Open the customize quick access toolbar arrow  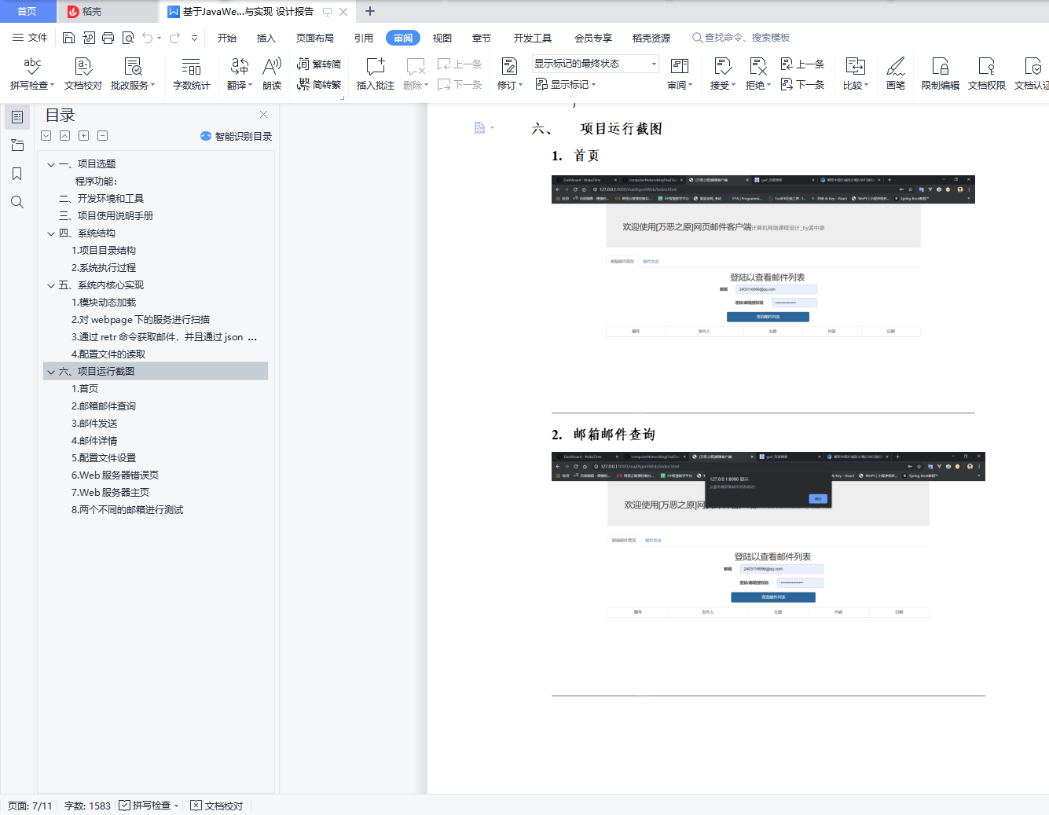194,38
